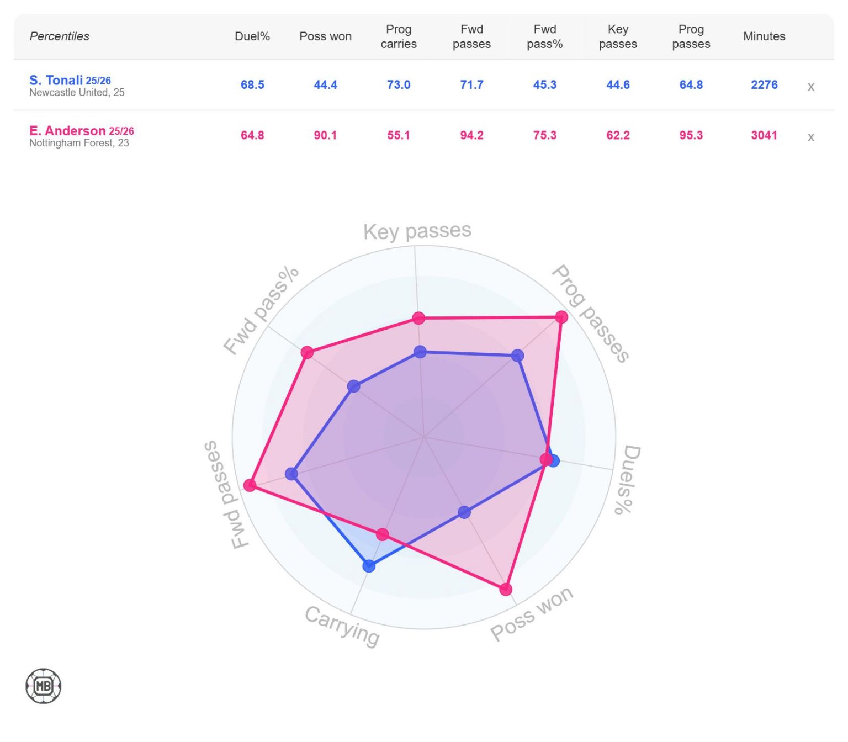Select Fwd passes column header
848x742 pixels.
[471, 36]
